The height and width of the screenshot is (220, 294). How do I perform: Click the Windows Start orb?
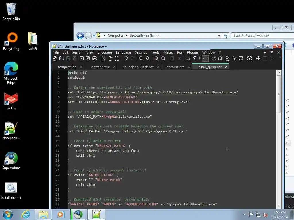[8, 214]
